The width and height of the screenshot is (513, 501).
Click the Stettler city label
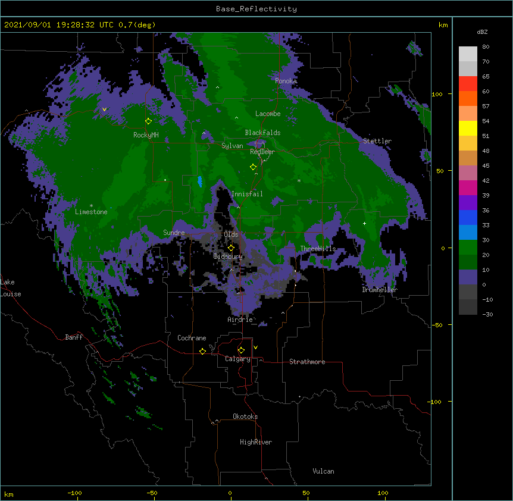(377, 141)
